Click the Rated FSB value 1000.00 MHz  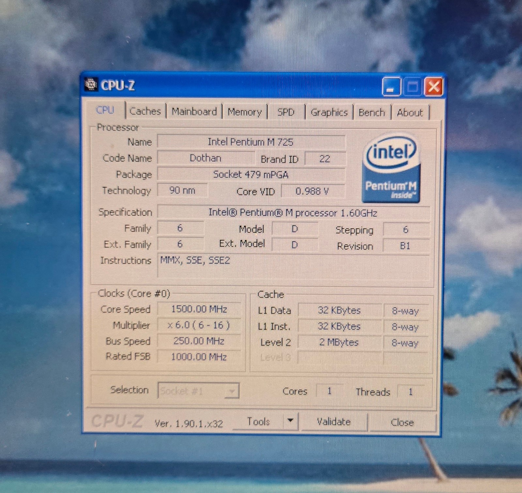tap(199, 357)
